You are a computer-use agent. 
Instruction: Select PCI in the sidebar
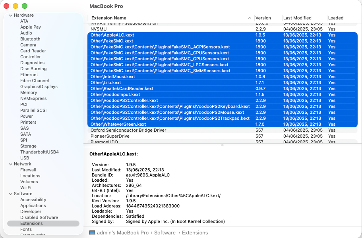24,105
